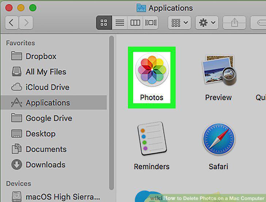The width and height of the screenshot is (266, 202).
Task: Open Google Drive from sidebar
Action: tap(54, 118)
